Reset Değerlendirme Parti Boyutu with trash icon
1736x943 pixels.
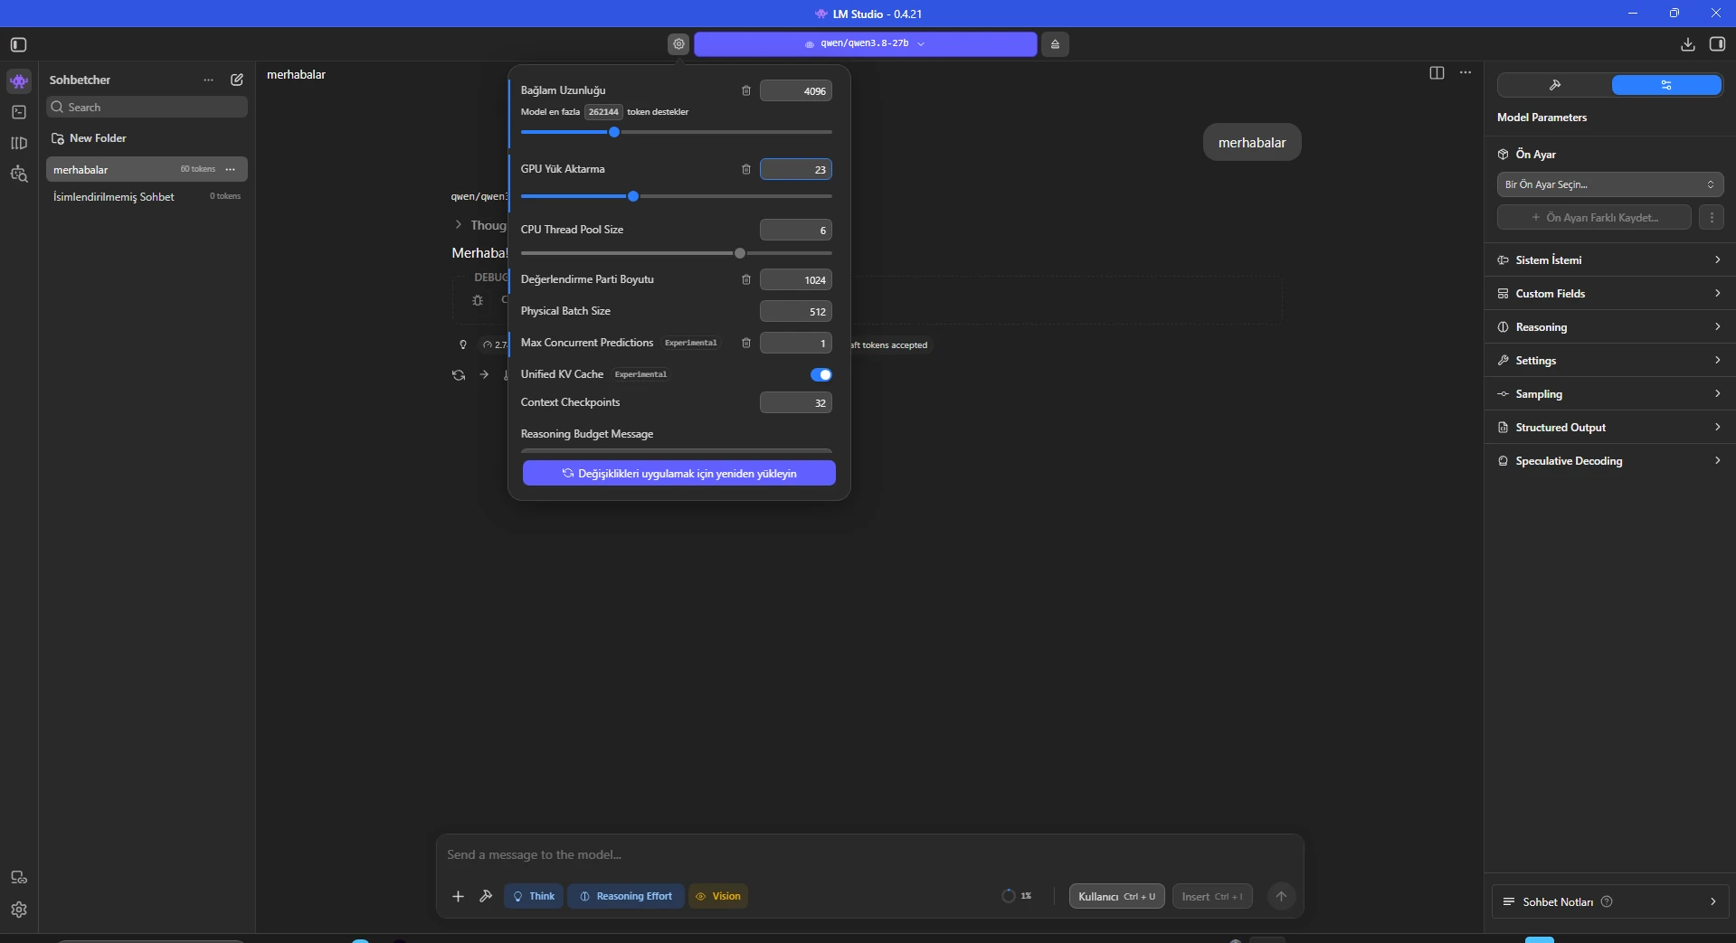(x=746, y=279)
